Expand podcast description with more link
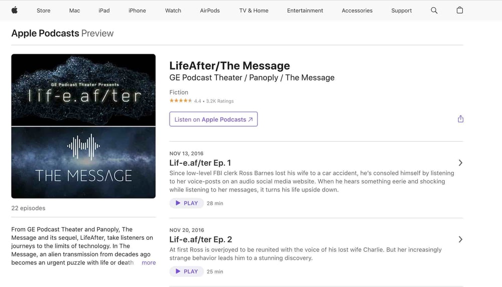 149,263
